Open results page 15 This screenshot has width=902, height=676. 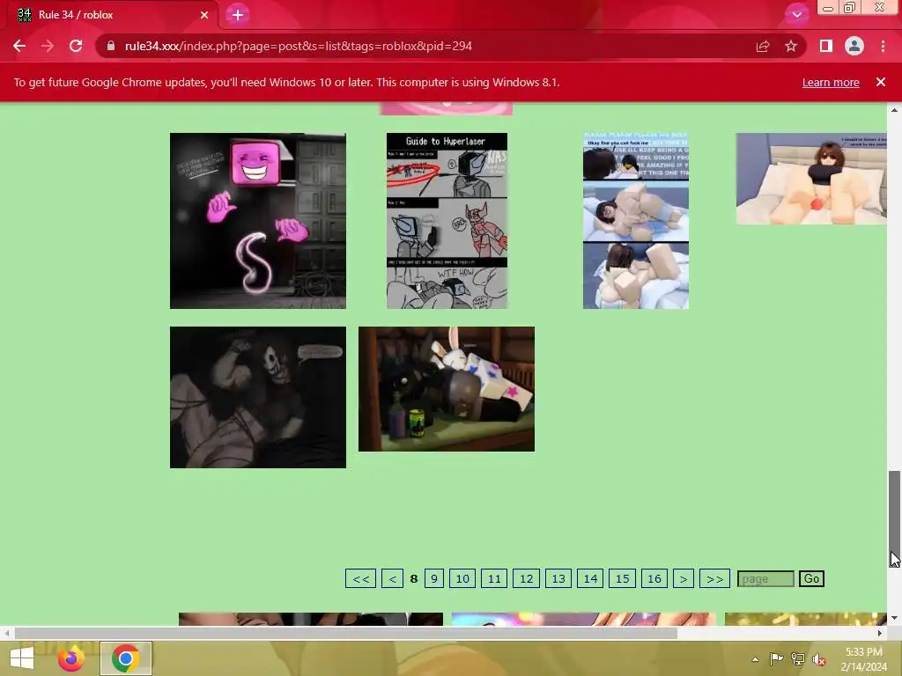click(623, 579)
